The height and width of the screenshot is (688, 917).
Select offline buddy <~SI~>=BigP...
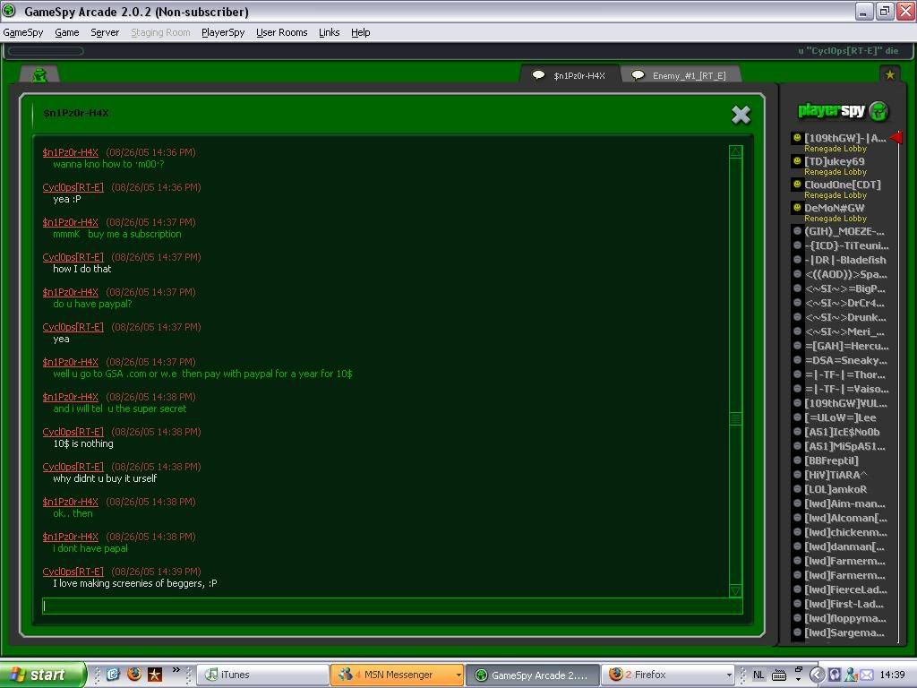(844, 288)
